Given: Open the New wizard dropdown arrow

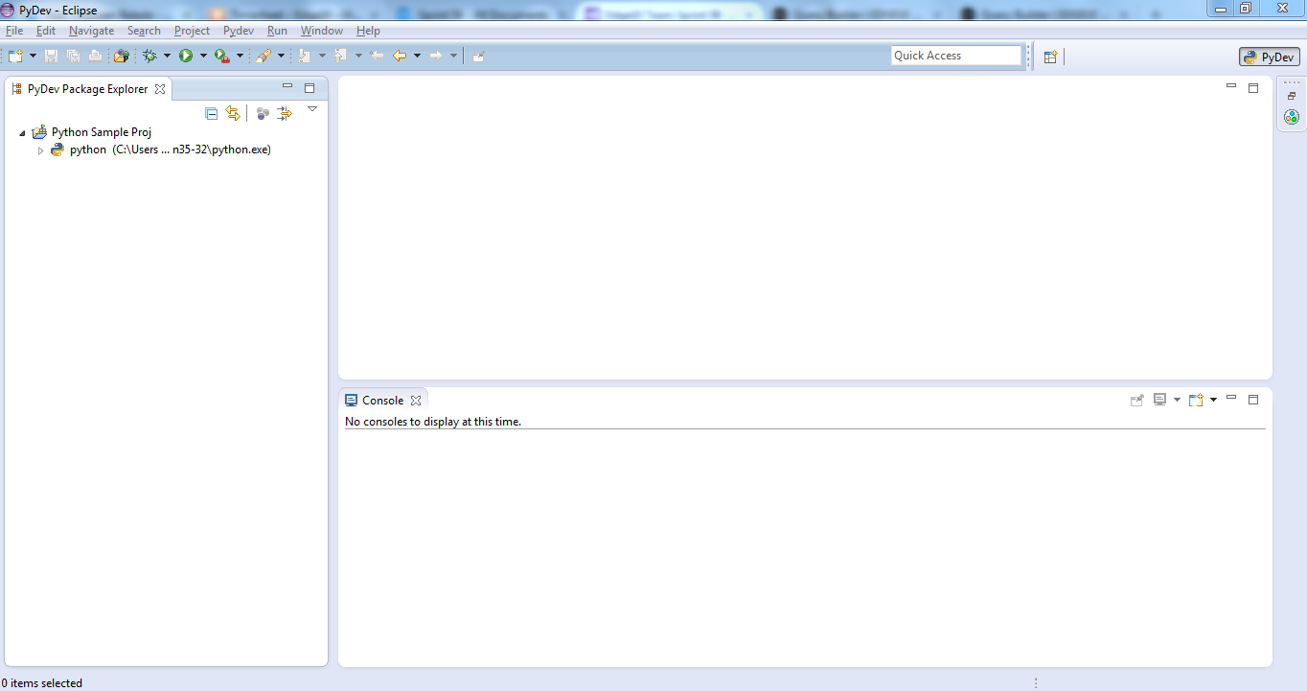Looking at the screenshot, I should point(34,57).
